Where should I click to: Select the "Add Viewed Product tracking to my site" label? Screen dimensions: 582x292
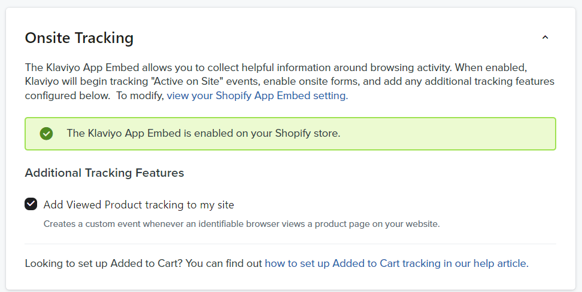(138, 205)
